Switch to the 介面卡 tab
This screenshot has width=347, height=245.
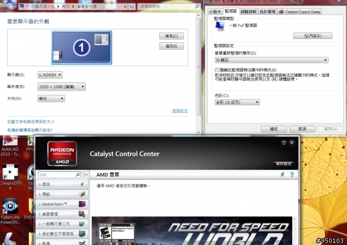(x=215, y=12)
